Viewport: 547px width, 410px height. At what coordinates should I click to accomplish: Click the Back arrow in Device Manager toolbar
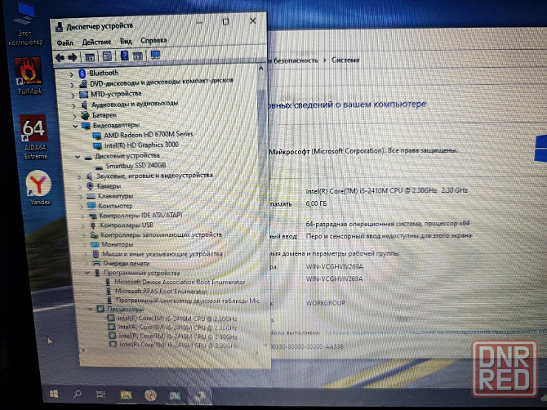(60, 57)
